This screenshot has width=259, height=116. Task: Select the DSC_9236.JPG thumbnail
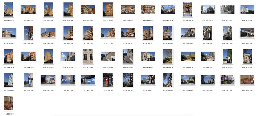pos(188,33)
